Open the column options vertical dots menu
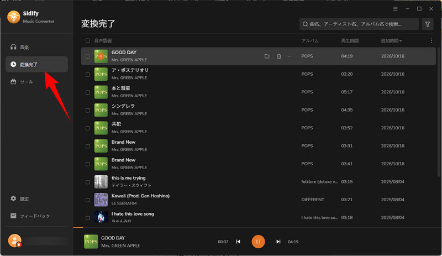The width and height of the screenshot is (442, 256). tap(432, 41)
